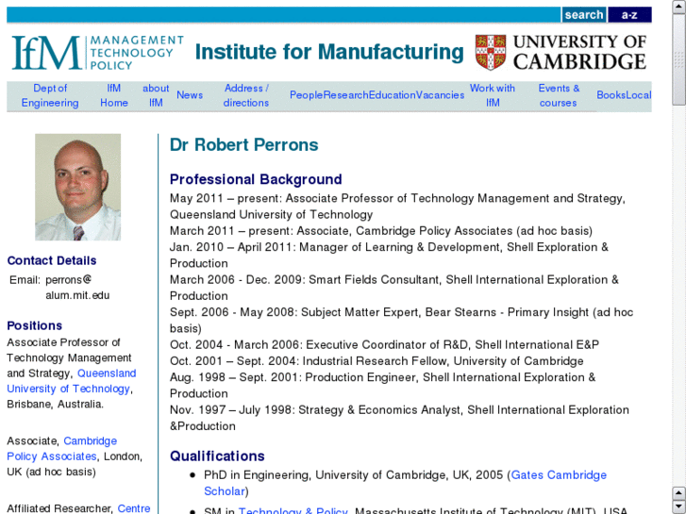Image resolution: width=686 pixels, height=514 pixels.
Task: Open the Vacancies menu item
Action: click(x=440, y=95)
